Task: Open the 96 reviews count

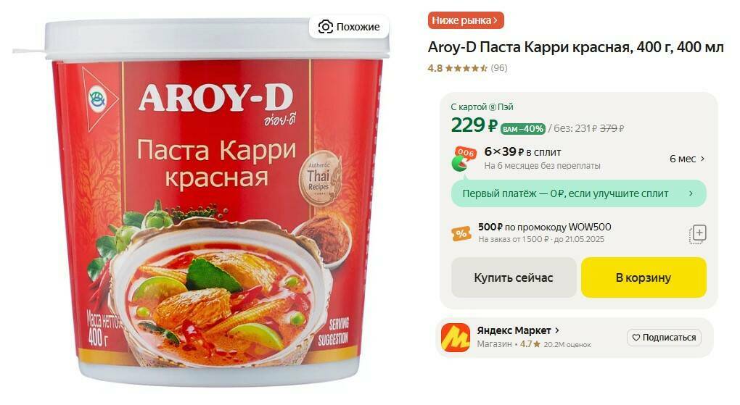Action: pos(499,68)
